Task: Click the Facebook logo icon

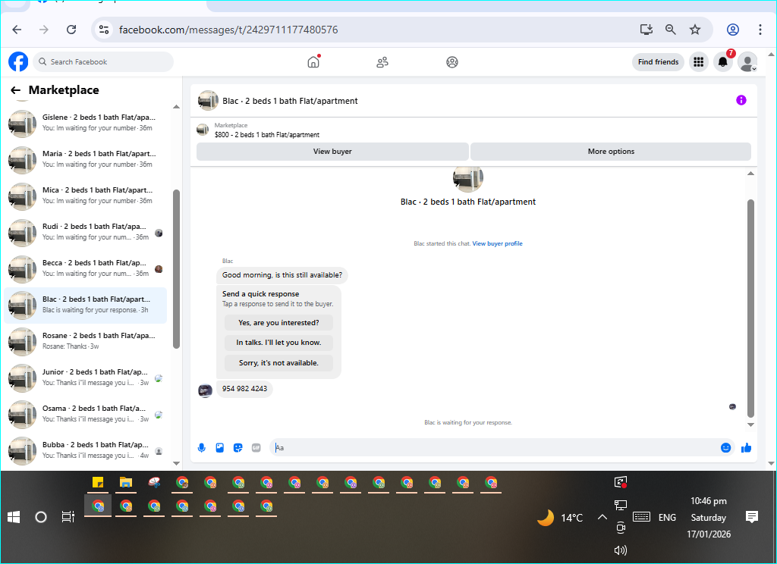Action: [x=18, y=62]
